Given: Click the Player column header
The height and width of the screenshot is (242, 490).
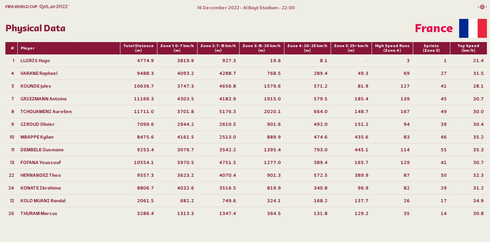Looking at the screenshot, I should [x=69, y=48].
